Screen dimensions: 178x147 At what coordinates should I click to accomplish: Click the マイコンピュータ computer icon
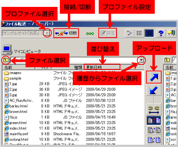tap(7, 50)
